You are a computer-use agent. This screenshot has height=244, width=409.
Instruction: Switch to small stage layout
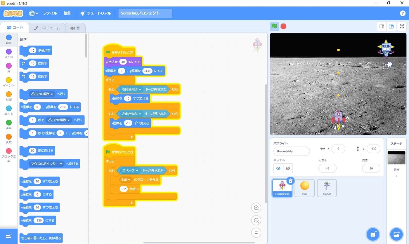coord(382,26)
